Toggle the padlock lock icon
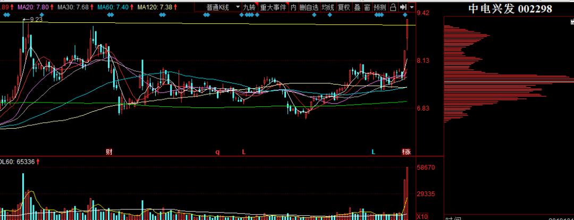574x220 pixels. point(393,7)
